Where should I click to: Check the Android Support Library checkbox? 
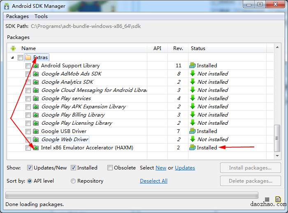(x=28, y=66)
